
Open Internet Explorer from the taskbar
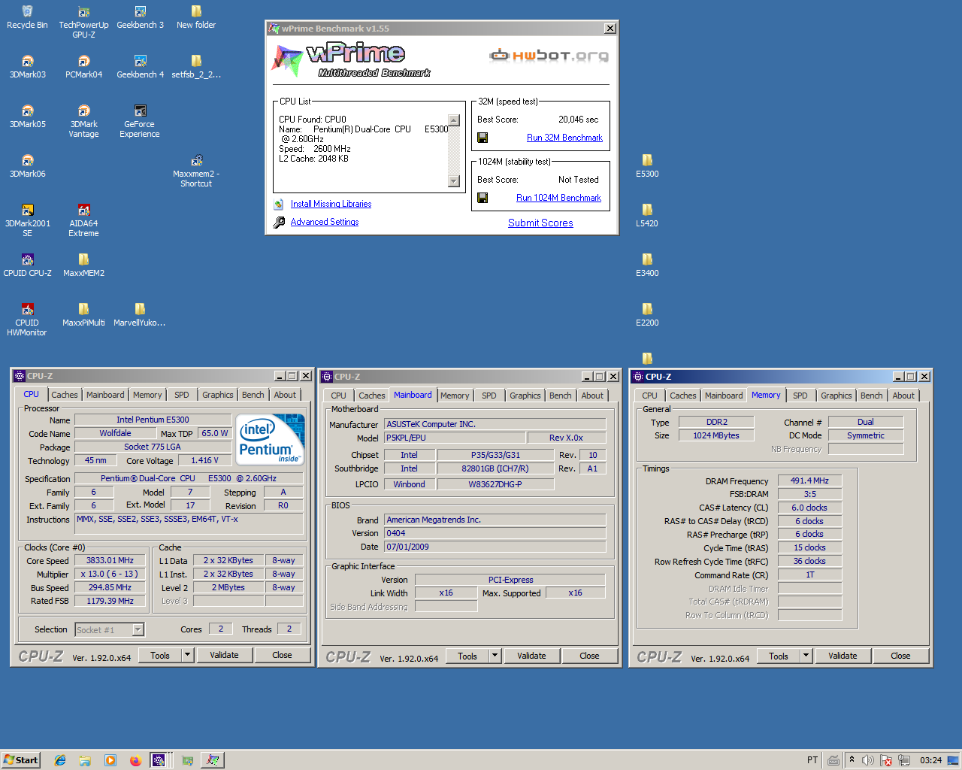point(60,760)
